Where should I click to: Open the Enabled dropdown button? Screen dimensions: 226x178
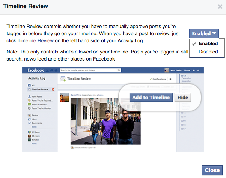(204, 33)
